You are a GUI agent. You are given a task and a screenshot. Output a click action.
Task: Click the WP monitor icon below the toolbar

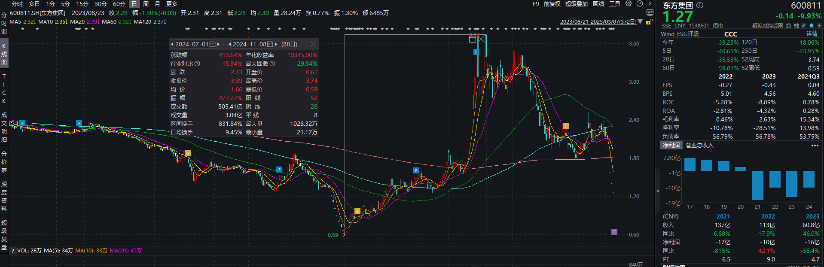tap(650, 13)
